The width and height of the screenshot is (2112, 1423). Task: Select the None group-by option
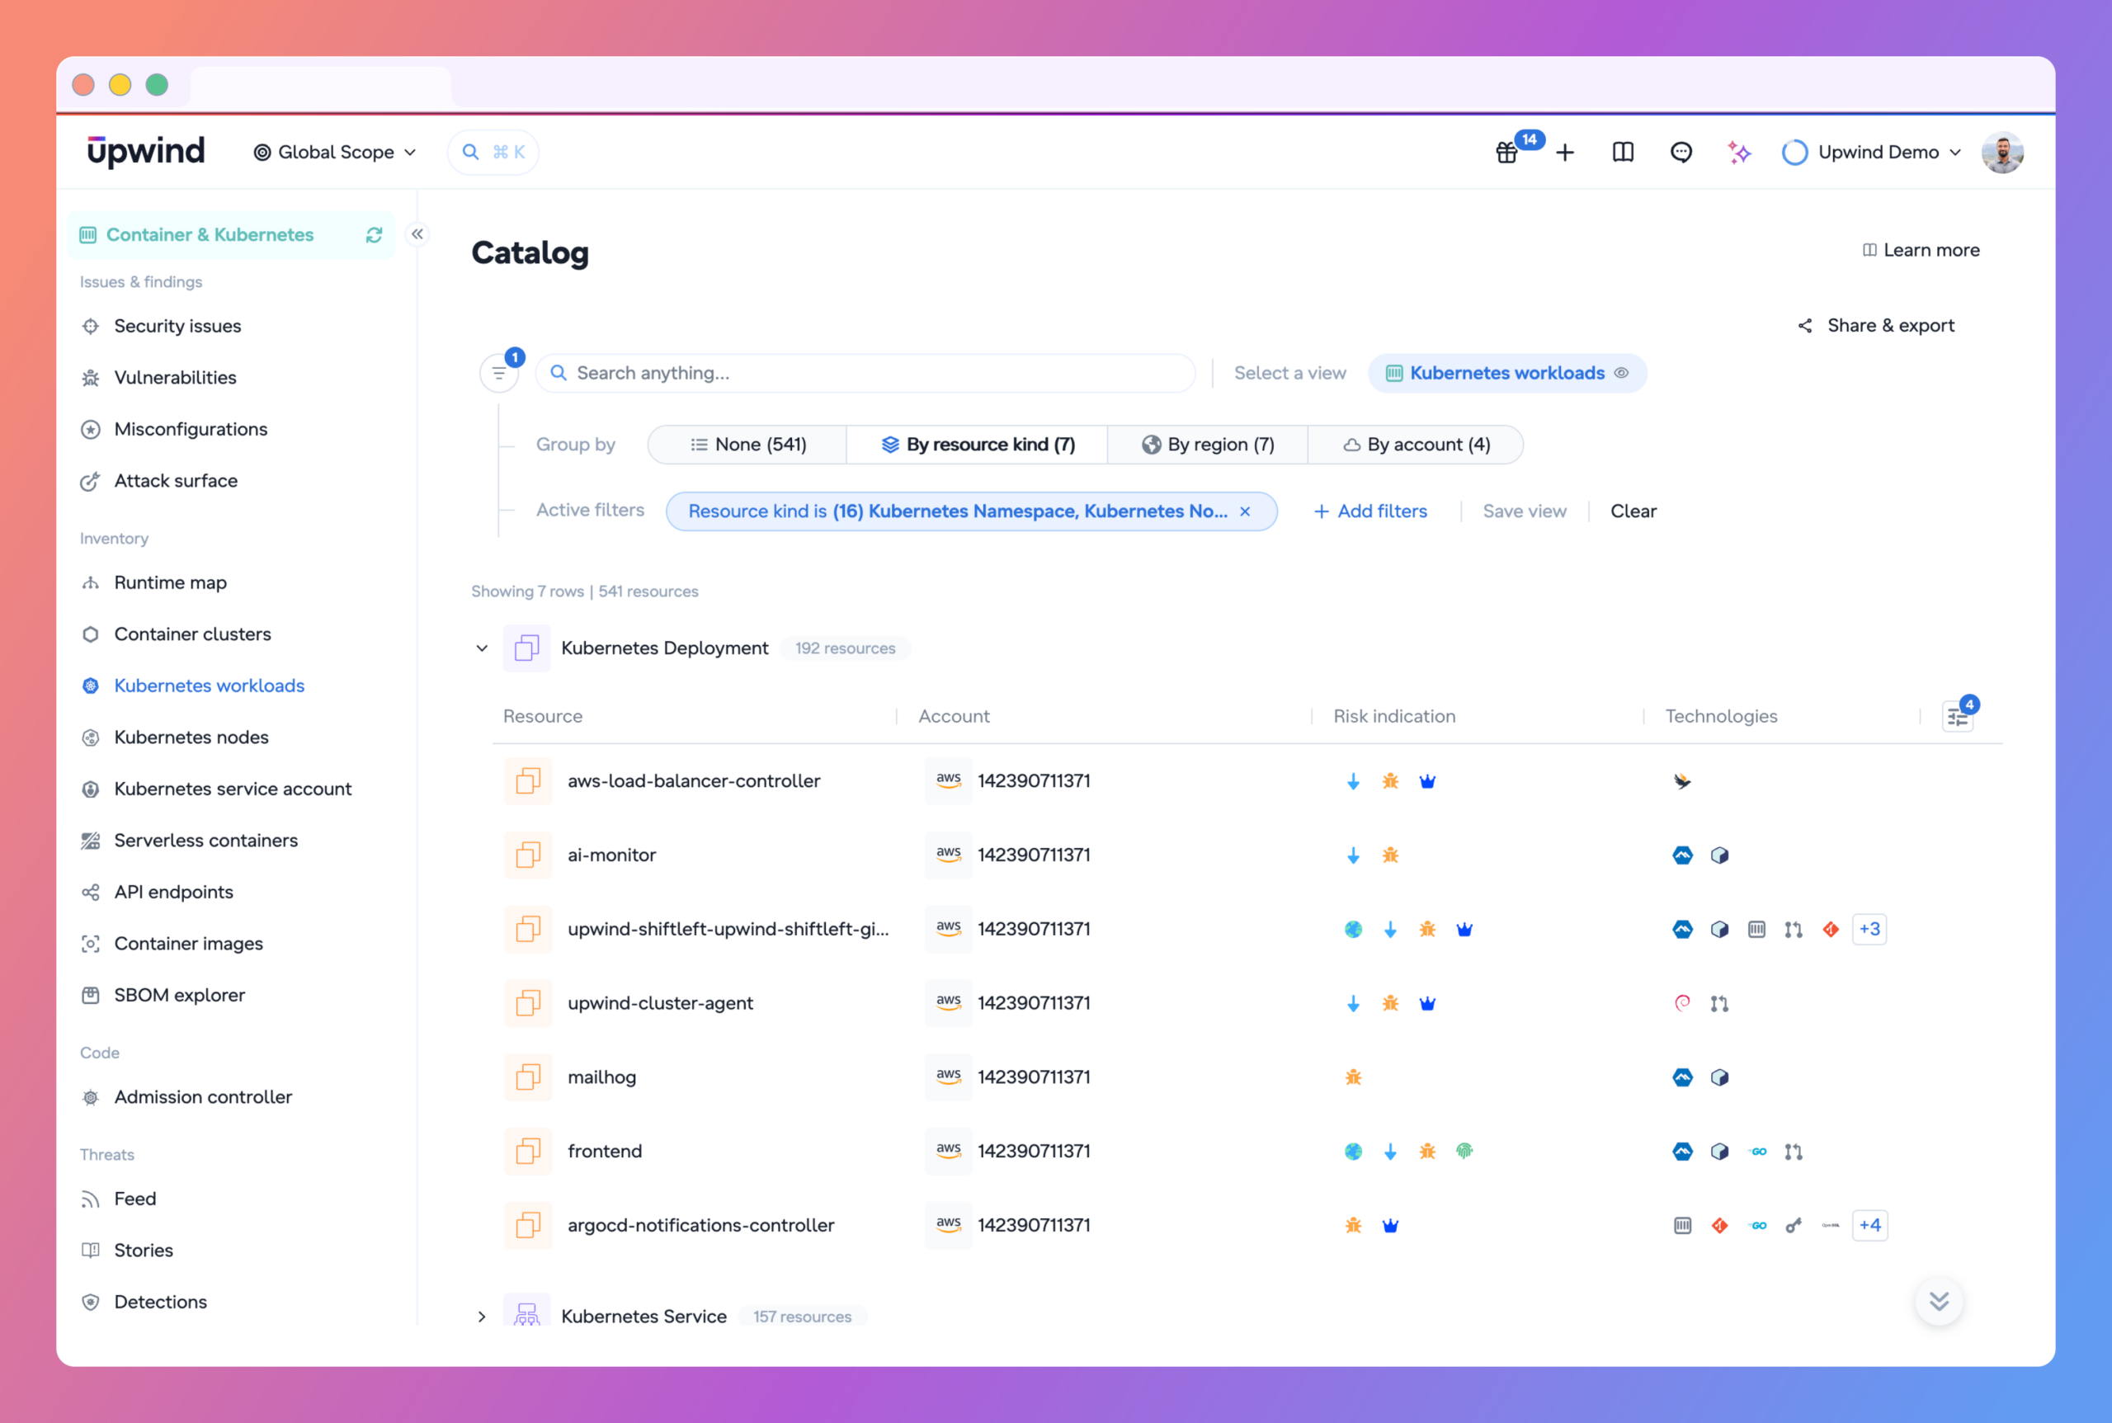pyautogui.click(x=748, y=445)
